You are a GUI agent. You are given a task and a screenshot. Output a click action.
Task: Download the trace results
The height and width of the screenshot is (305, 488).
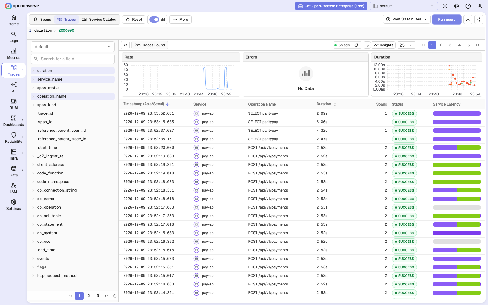(x=468, y=20)
